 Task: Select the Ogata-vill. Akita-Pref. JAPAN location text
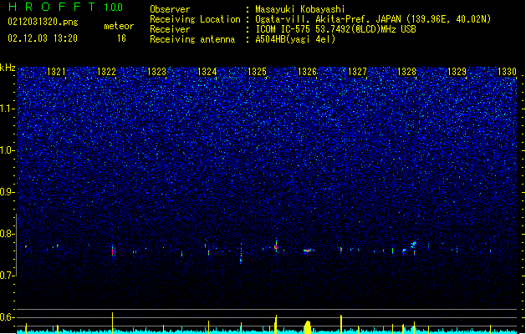tap(373, 19)
